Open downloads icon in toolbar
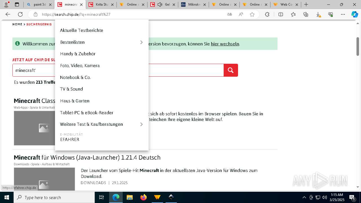This screenshot has height=203, width=361. pos(318,14)
